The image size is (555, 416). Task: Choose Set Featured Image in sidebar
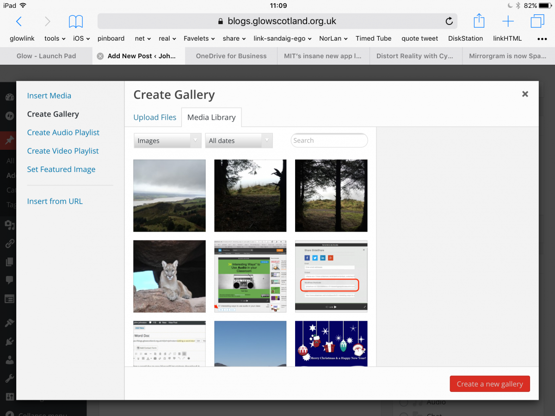[61, 169]
